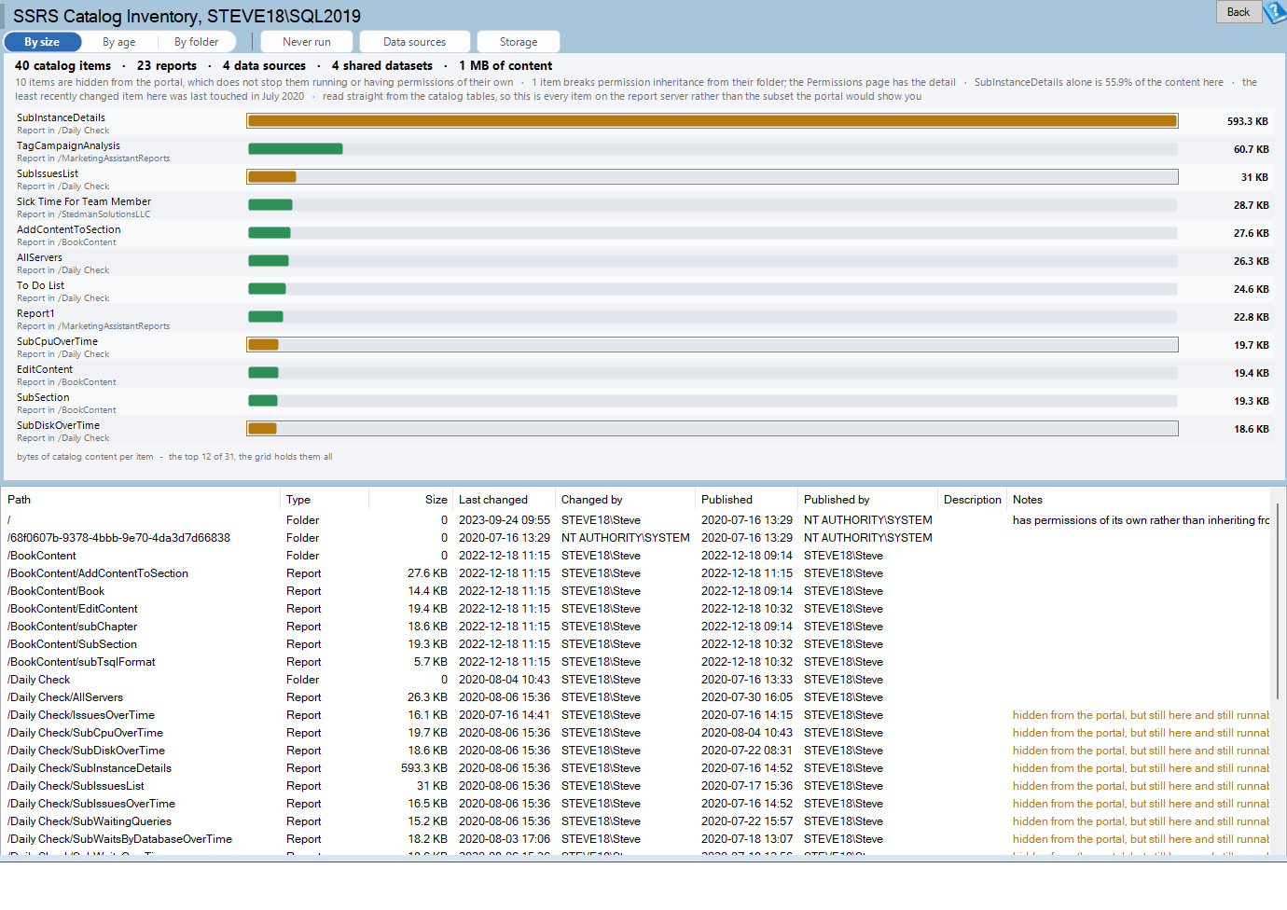Select the /BookContent folder row

[637, 556]
